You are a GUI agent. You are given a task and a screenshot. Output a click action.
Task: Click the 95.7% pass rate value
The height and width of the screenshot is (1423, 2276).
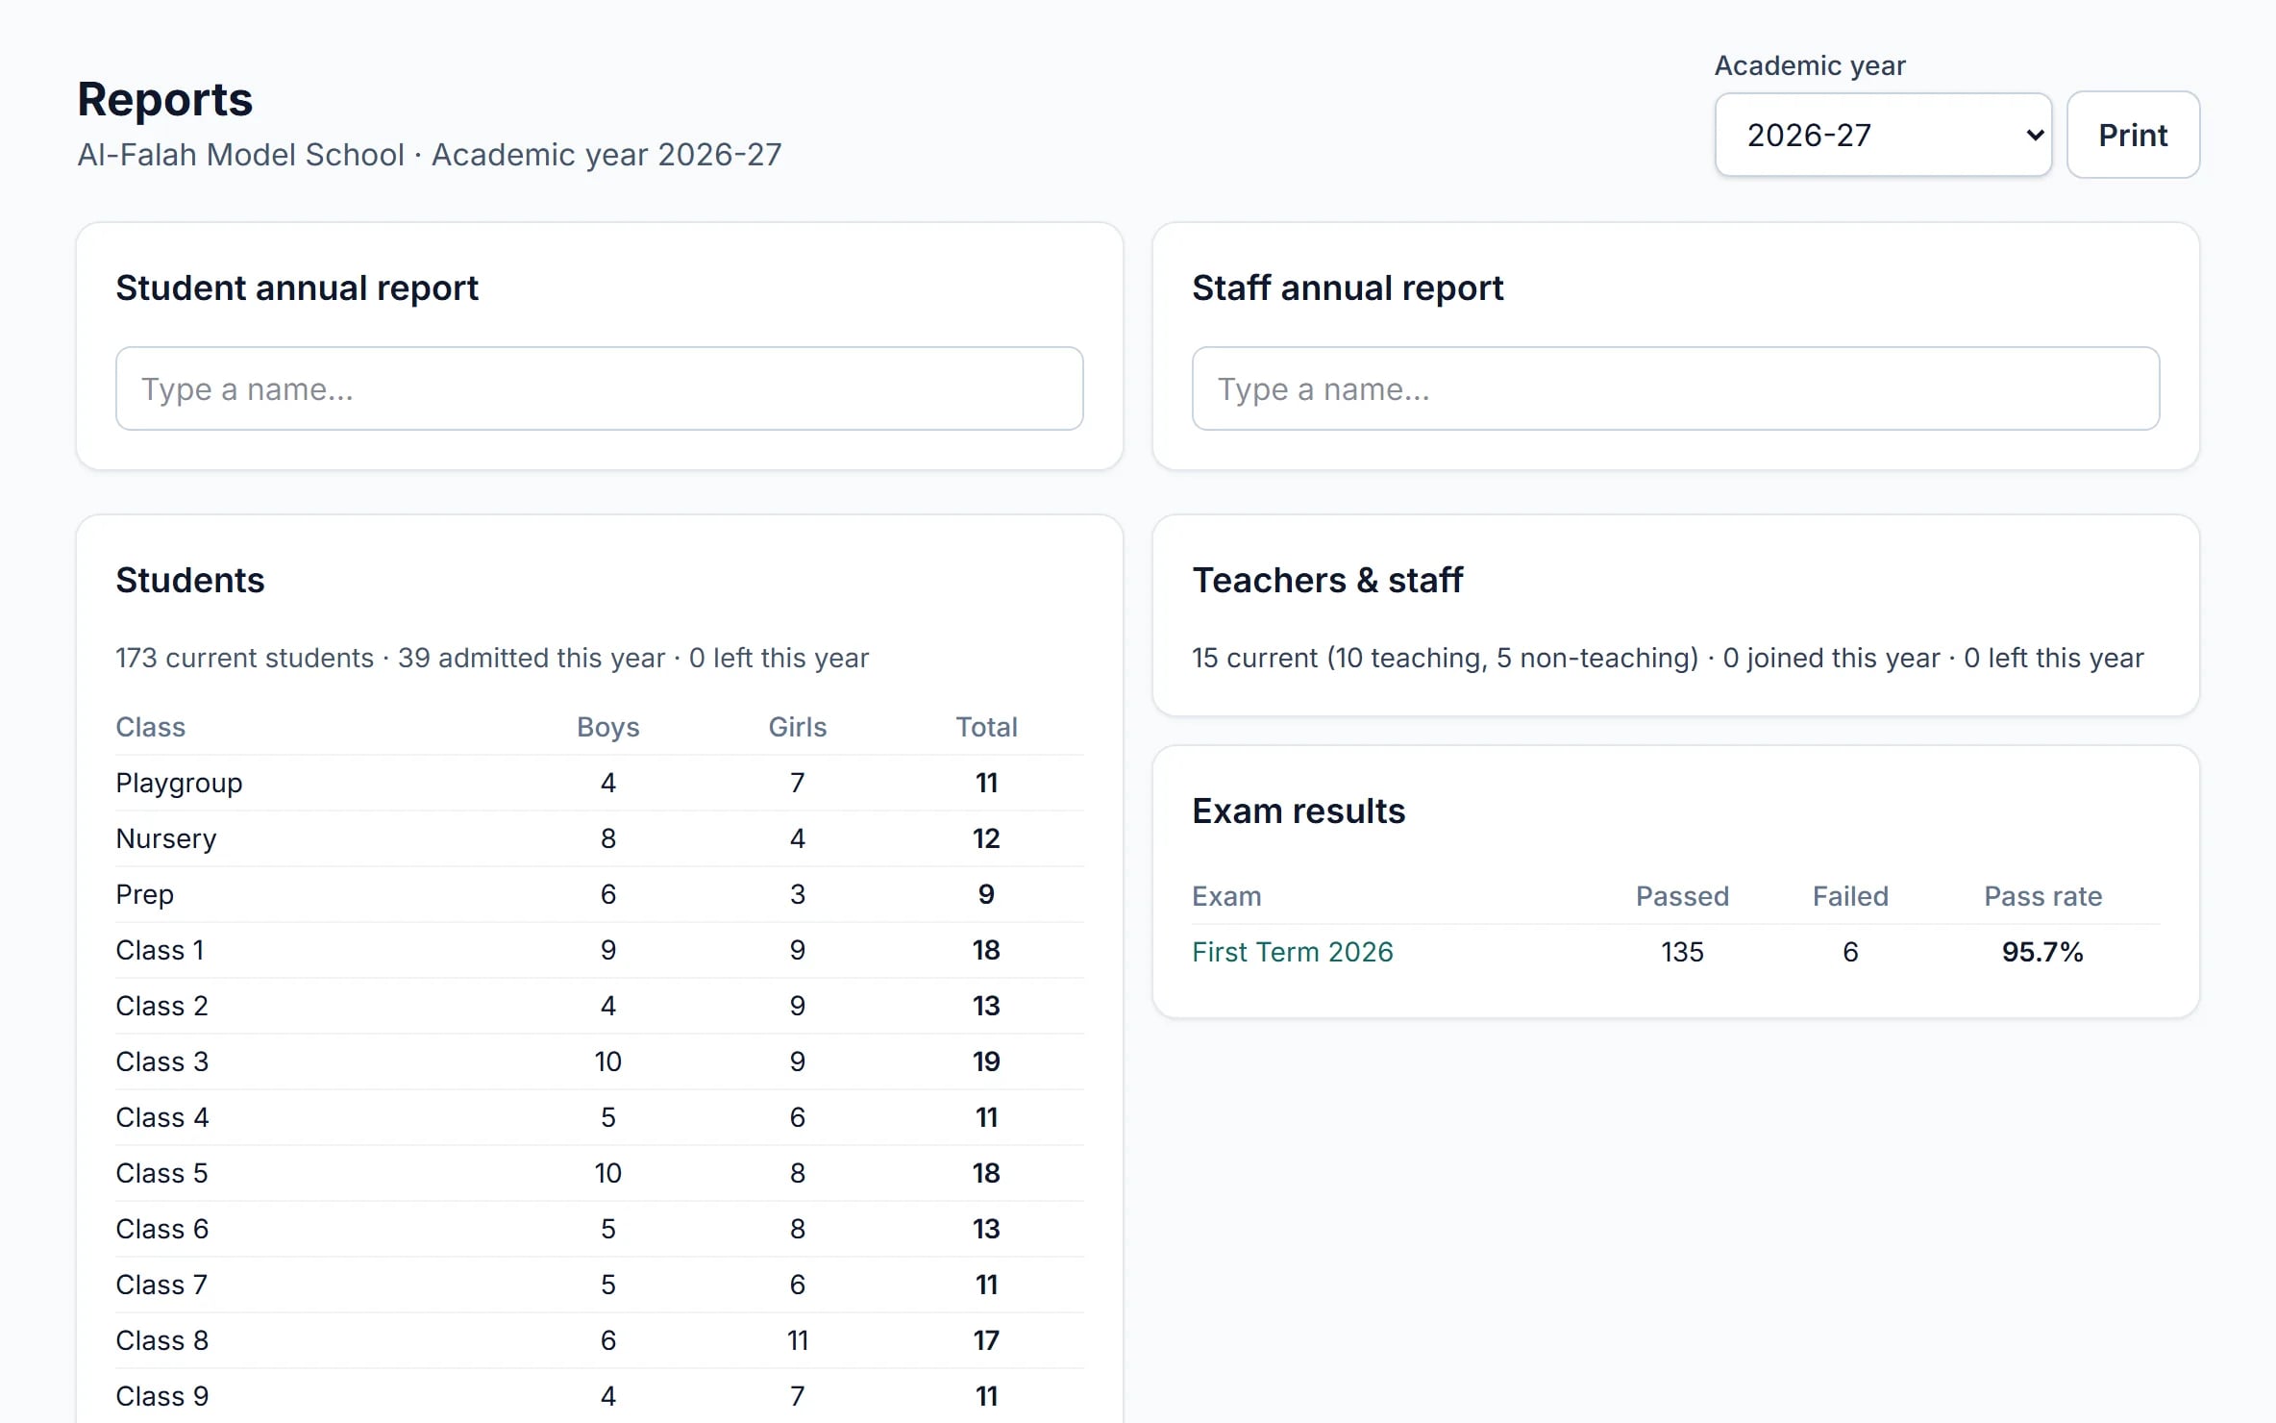(2042, 952)
